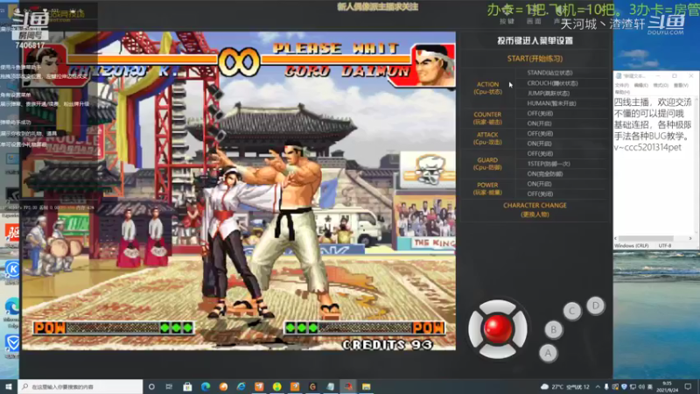Click player one POW gauge
This screenshot has height=394, width=700.
[114, 327]
